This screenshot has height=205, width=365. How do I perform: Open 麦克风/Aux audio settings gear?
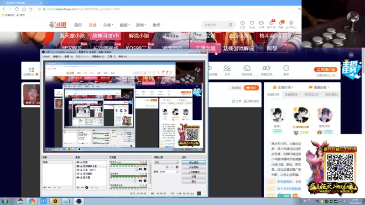145,169
